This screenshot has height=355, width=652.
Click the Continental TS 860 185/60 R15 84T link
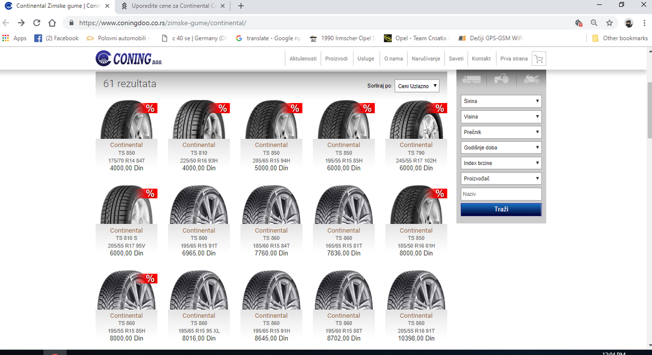271,221
